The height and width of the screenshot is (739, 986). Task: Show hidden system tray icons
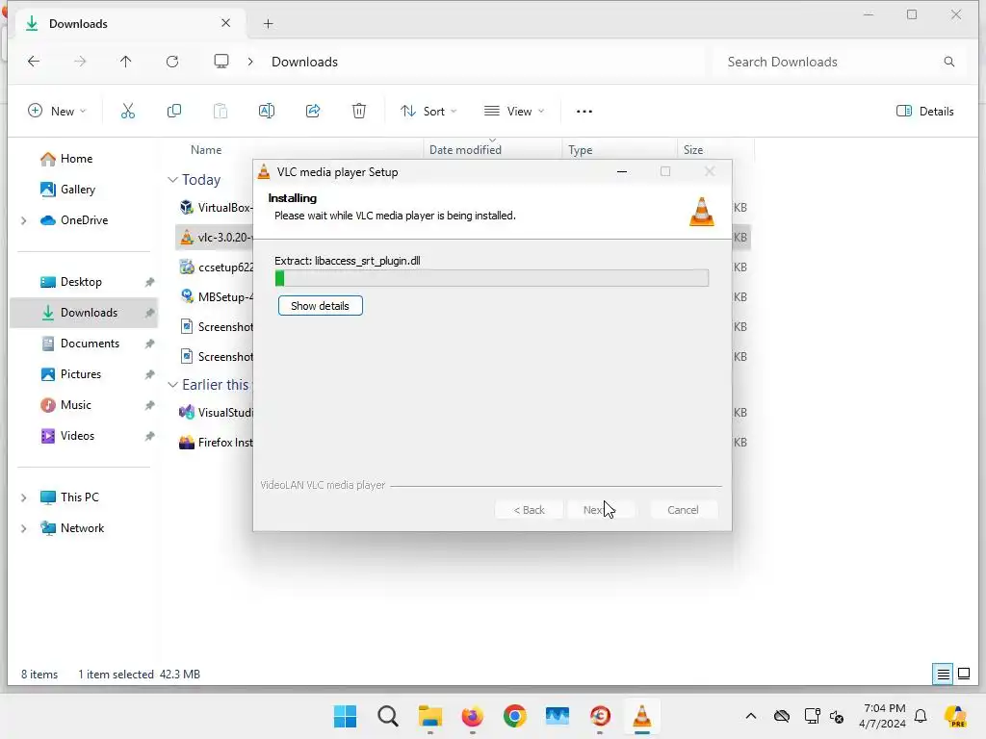[x=751, y=716]
